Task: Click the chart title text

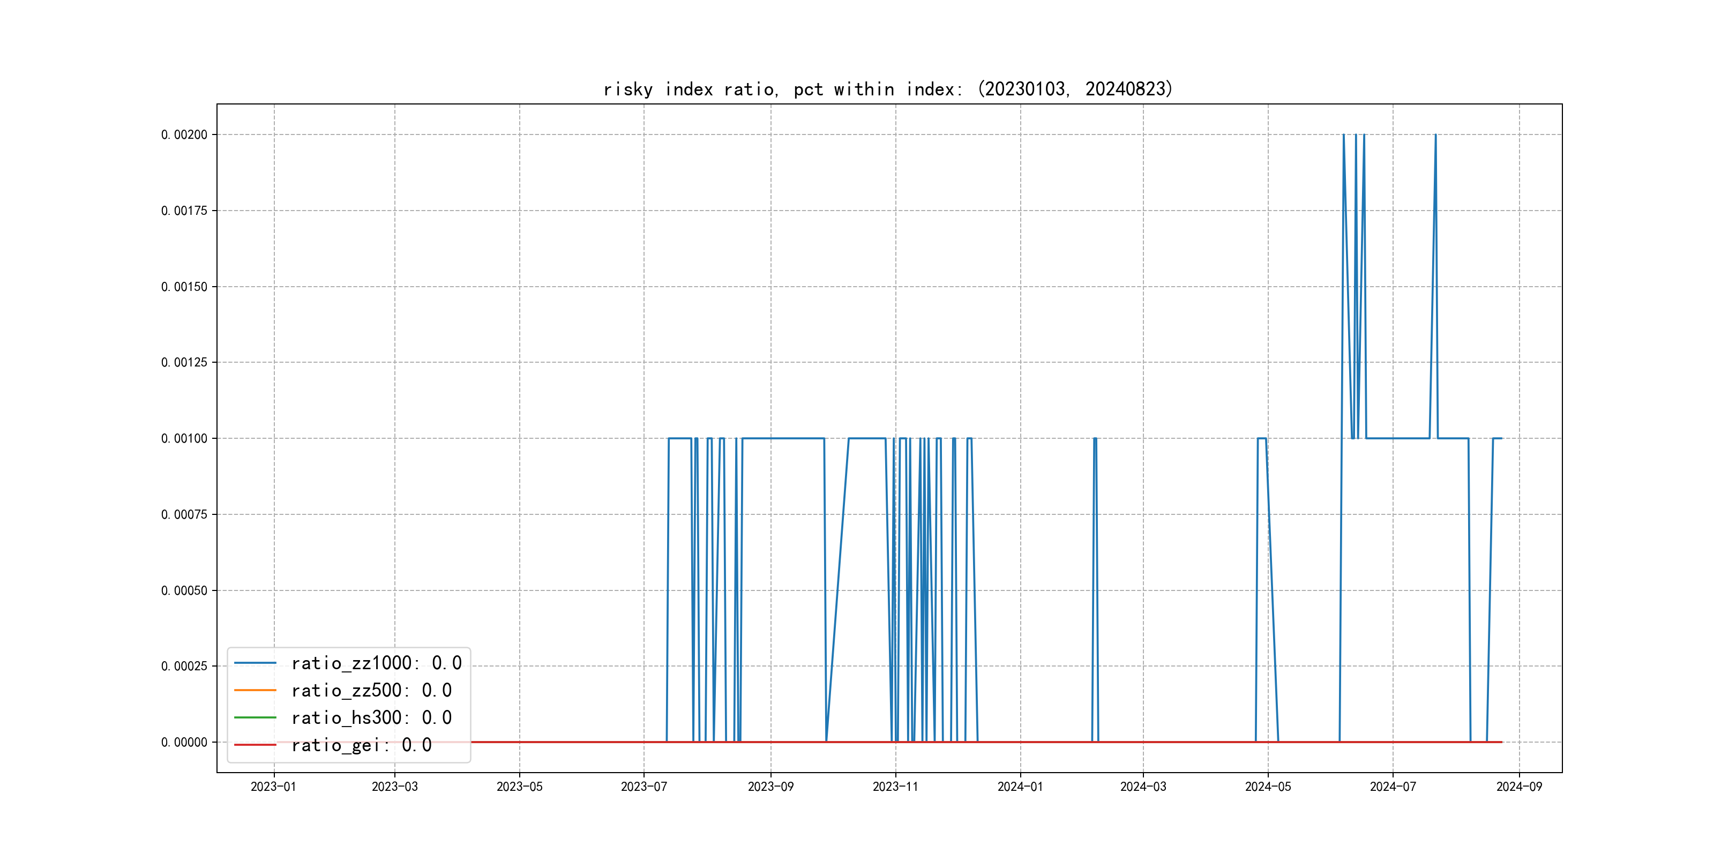Action: point(887,89)
